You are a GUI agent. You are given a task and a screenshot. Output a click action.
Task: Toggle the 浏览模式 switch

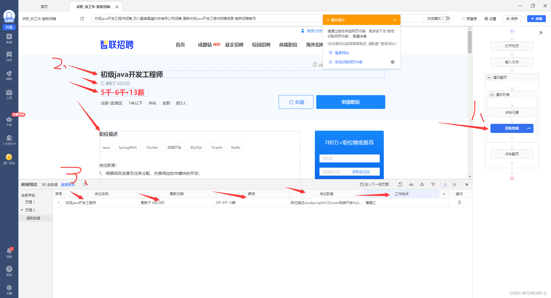pyautogui.click(x=446, y=18)
